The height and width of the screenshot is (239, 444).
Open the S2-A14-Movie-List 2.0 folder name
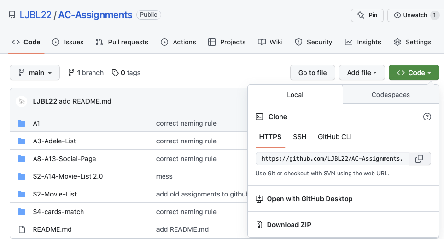click(x=68, y=176)
